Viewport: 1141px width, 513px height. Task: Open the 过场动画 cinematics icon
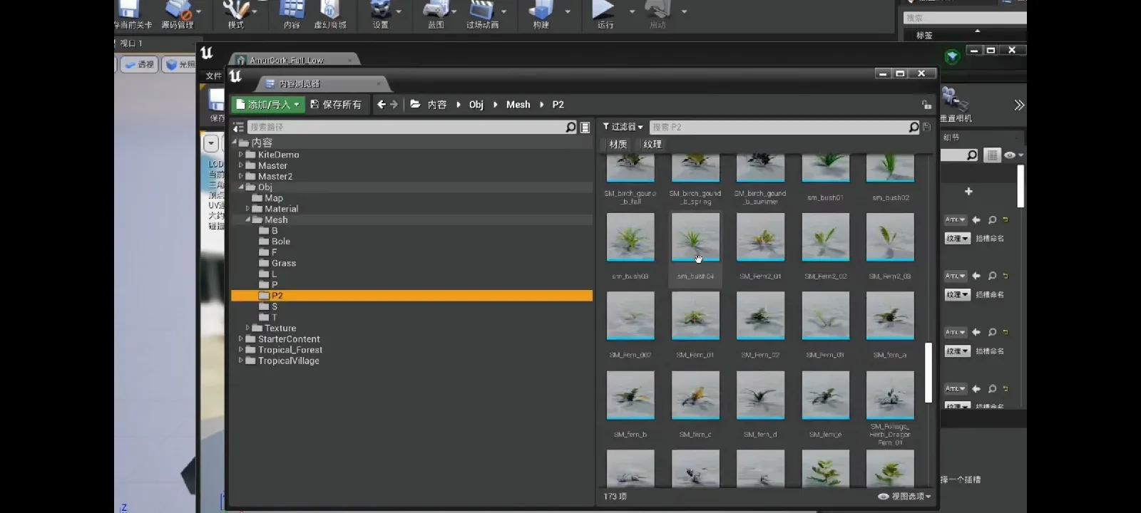click(482, 14)
